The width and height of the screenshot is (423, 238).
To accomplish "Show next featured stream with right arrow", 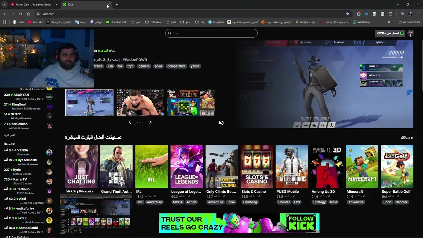I will point(150,122).
